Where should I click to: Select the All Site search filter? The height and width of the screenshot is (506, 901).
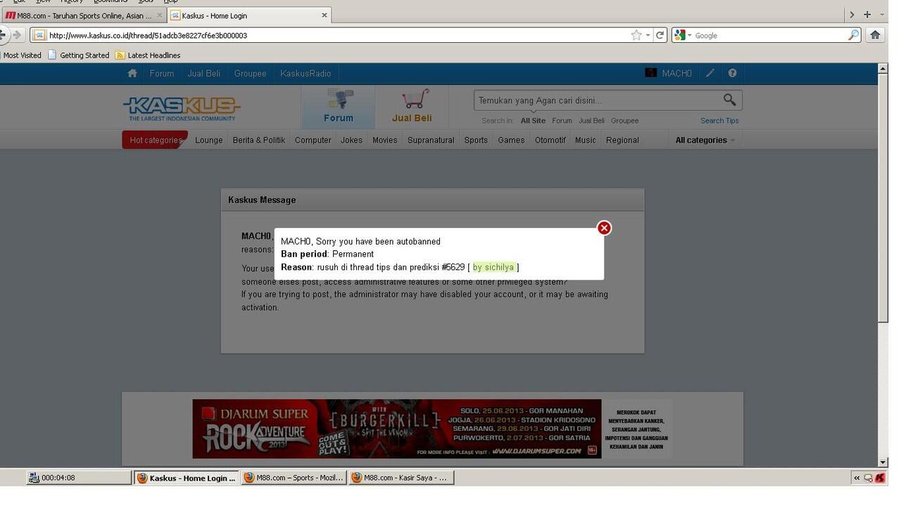tap(533, 121)
